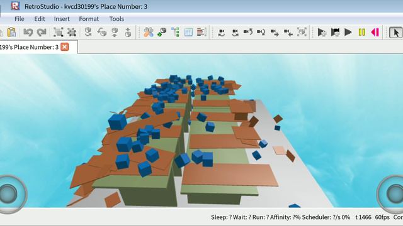Open the Edit menu
This screenshot has width=403, height=226.
point(40,19)
